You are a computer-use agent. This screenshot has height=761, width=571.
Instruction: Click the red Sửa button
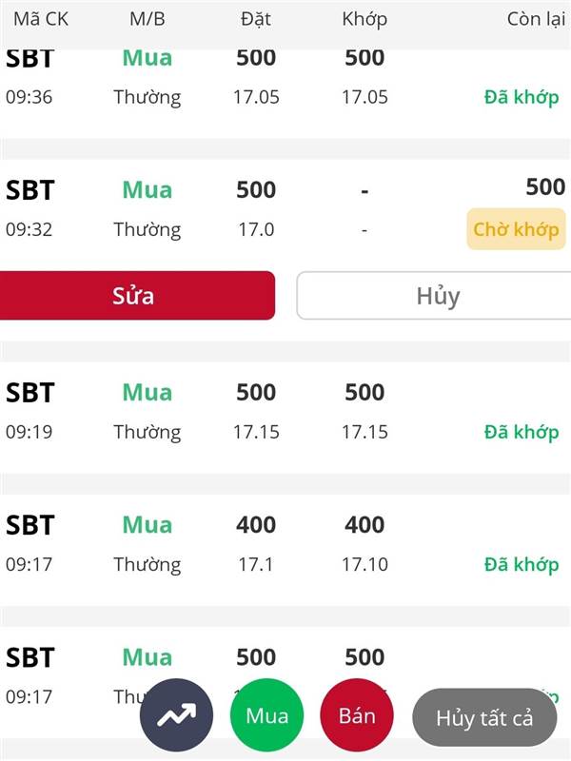[x=137, y=296]
